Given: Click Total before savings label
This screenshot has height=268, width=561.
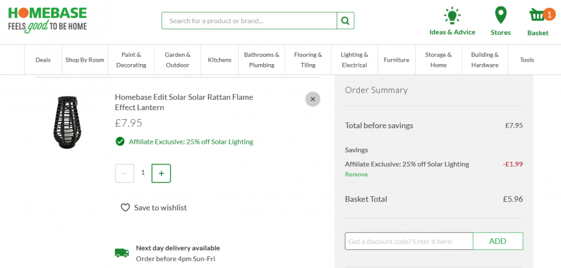Looking at the screenshot, I should 379,126.
